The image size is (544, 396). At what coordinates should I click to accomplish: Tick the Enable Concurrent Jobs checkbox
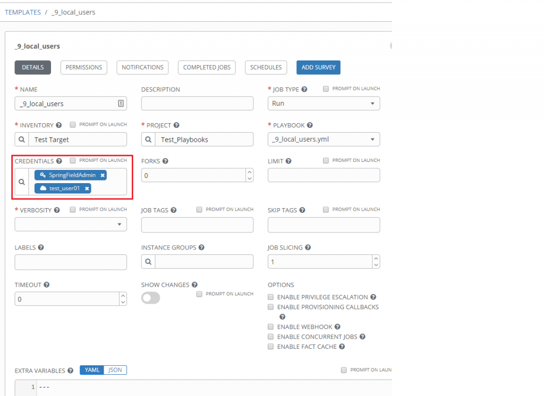pyautogui.click(x=270, y=337)
